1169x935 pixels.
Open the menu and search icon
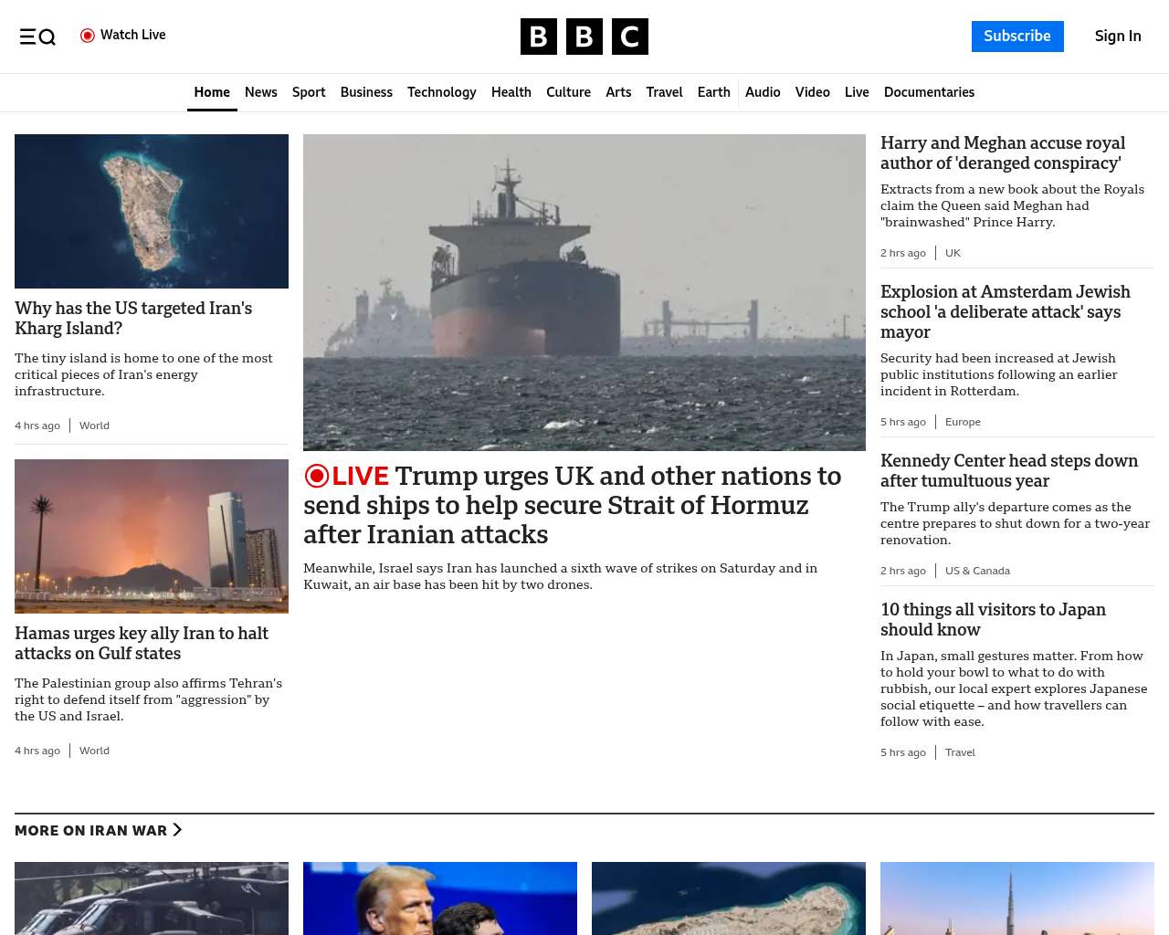pos(37,37)
